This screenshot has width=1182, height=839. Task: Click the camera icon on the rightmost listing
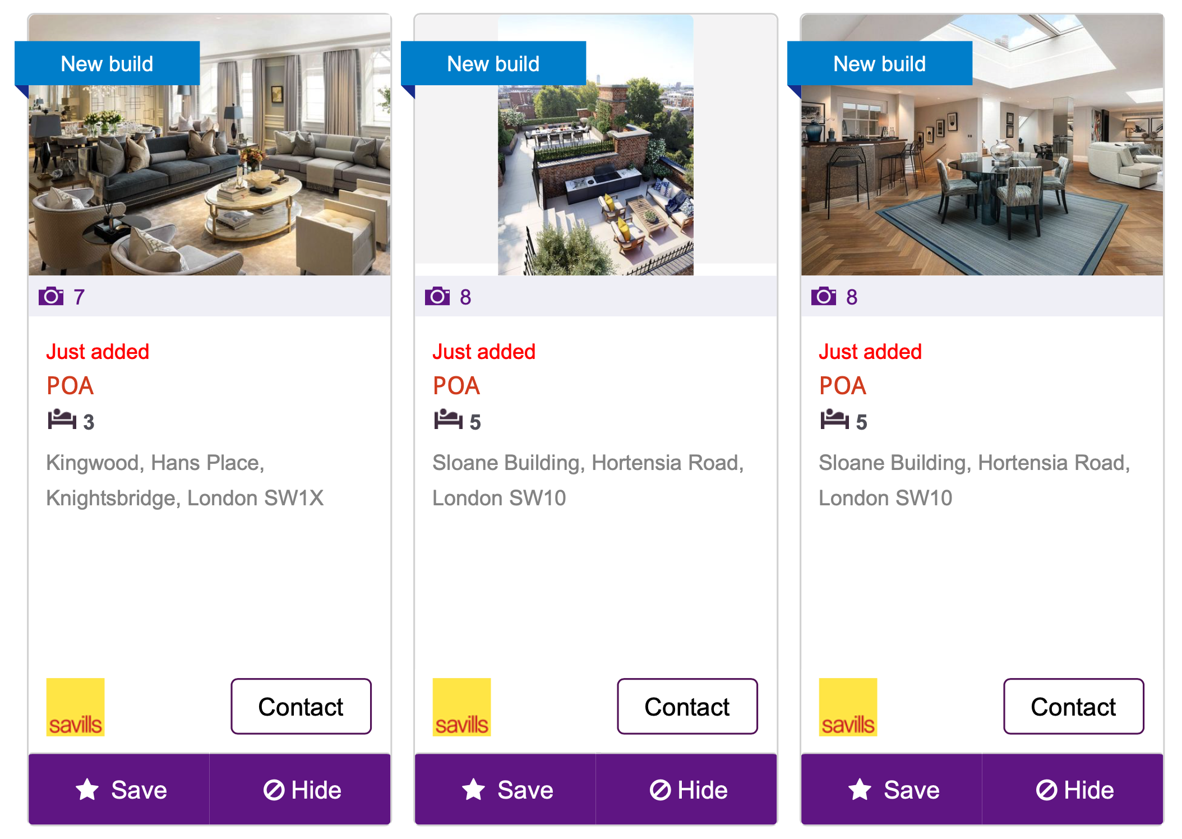tap(823, 296)
